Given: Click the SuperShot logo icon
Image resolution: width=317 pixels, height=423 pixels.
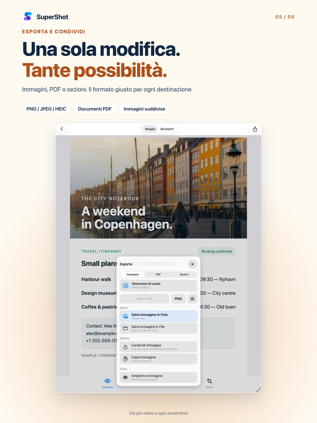Looking at the screenshot, I should tap(28, 16).
